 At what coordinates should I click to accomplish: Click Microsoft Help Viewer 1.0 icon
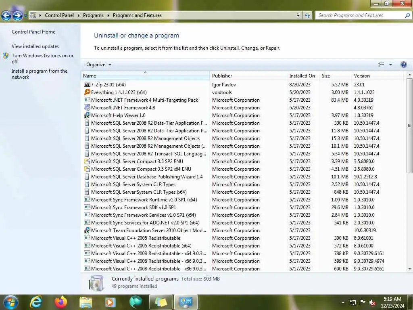pos(87,115)
